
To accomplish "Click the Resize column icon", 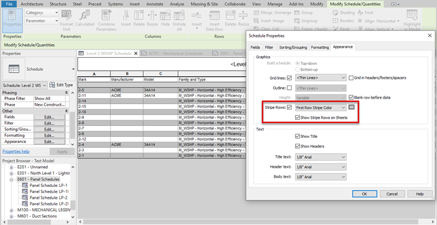I will (x=152, y=16).
